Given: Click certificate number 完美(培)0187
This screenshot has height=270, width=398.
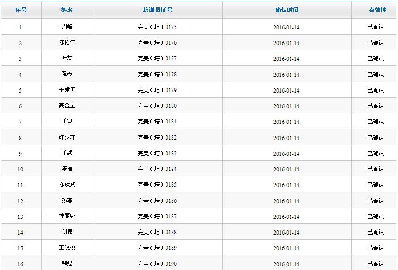Looking at the screenshot, I should 157,217.
